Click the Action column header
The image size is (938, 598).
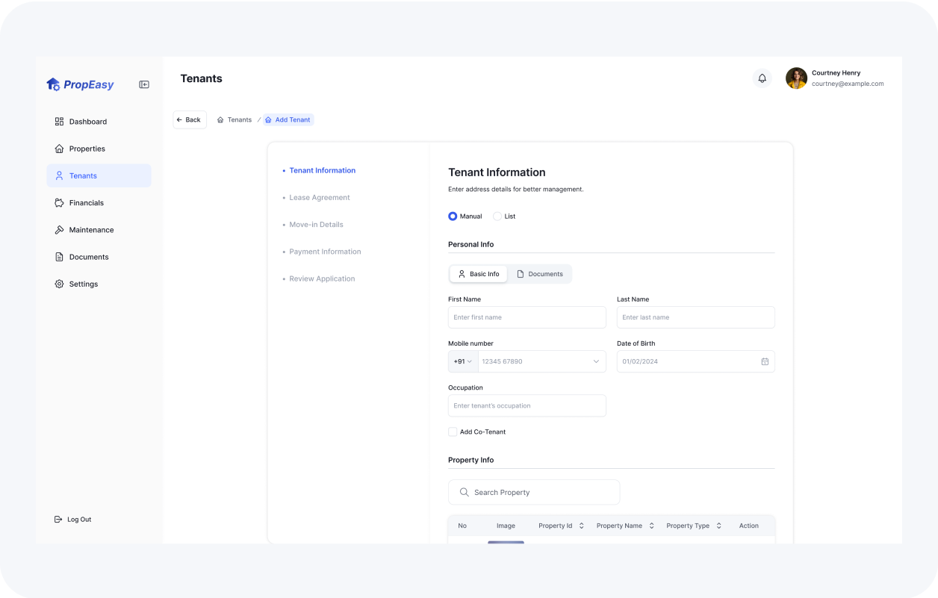(749, 526)
